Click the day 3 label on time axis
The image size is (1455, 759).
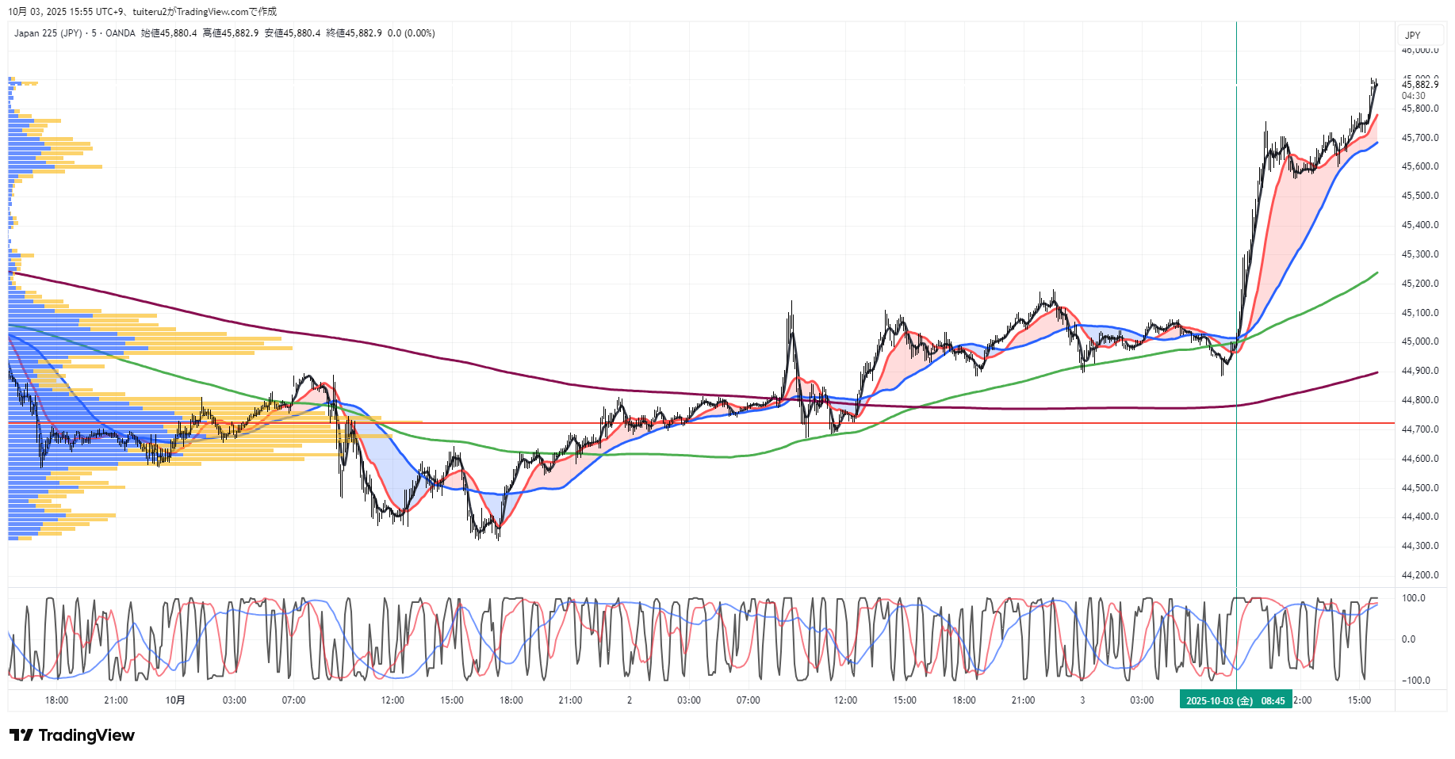click(1082, 700)
